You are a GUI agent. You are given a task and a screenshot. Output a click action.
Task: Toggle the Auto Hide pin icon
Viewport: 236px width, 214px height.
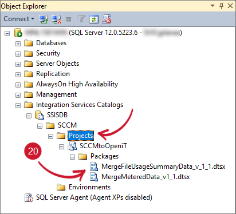tap(222, 6)
